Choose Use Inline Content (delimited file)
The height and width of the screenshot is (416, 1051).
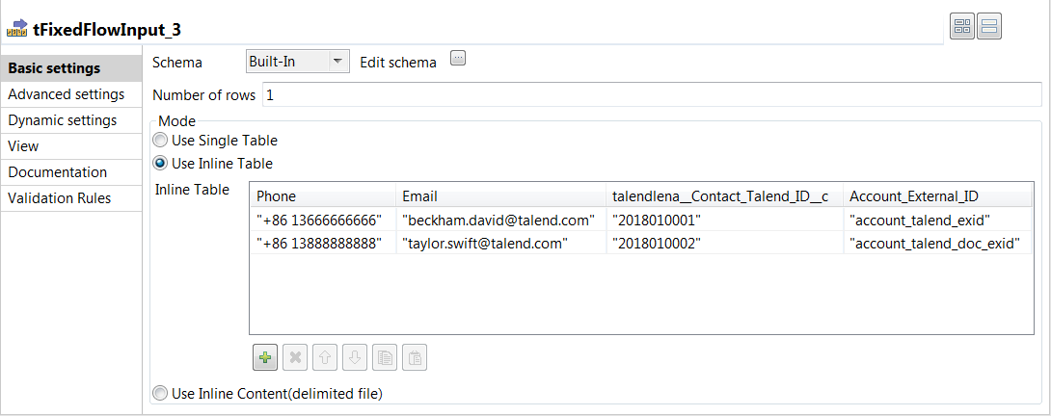(x=160, y=393)
